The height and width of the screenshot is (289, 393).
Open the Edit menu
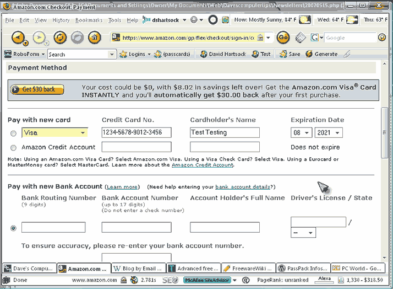point(24,20)
